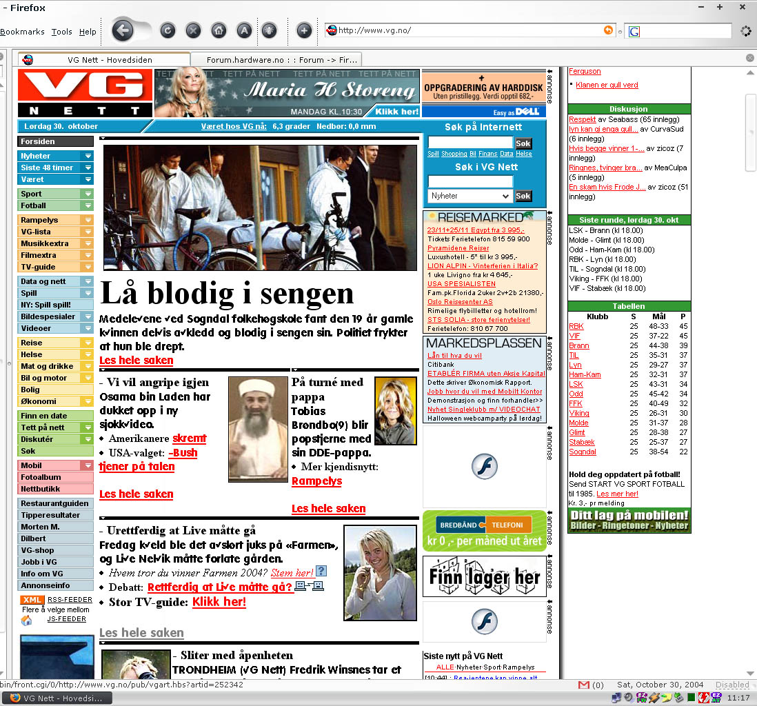Open the EZ FW firewall tray icon
Image resolution: width=757 pixels, height=706 pixels.
[x=642, y=697]
